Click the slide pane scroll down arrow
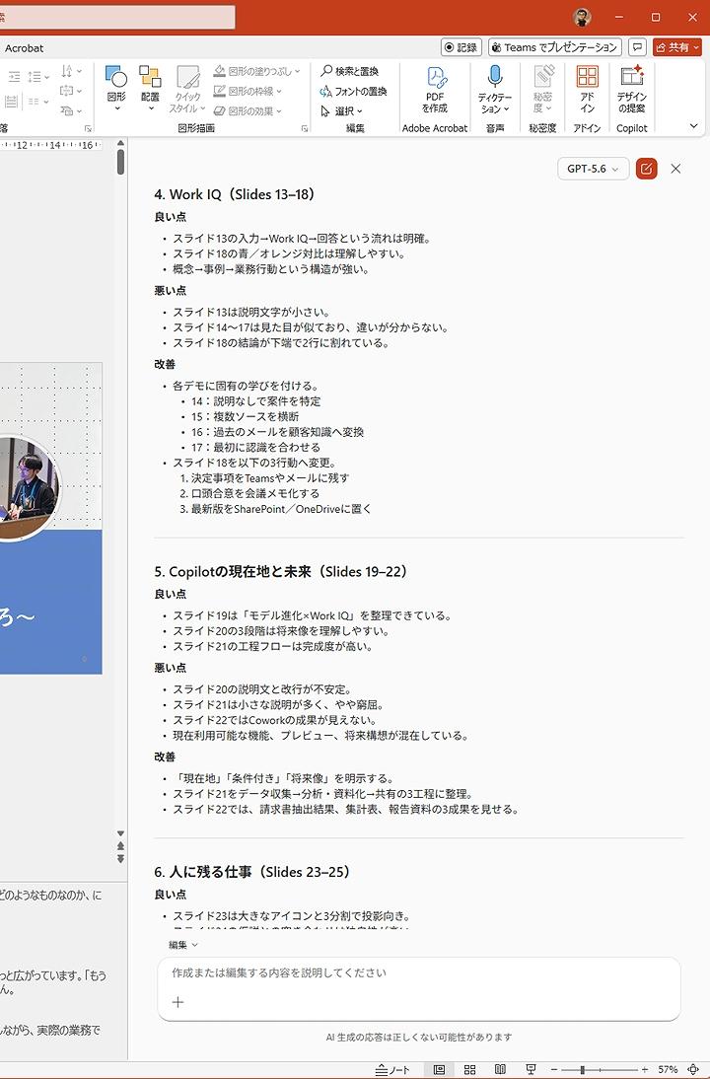The height and width of the screenshot is (1079, 710). click(x=120, y=833)
